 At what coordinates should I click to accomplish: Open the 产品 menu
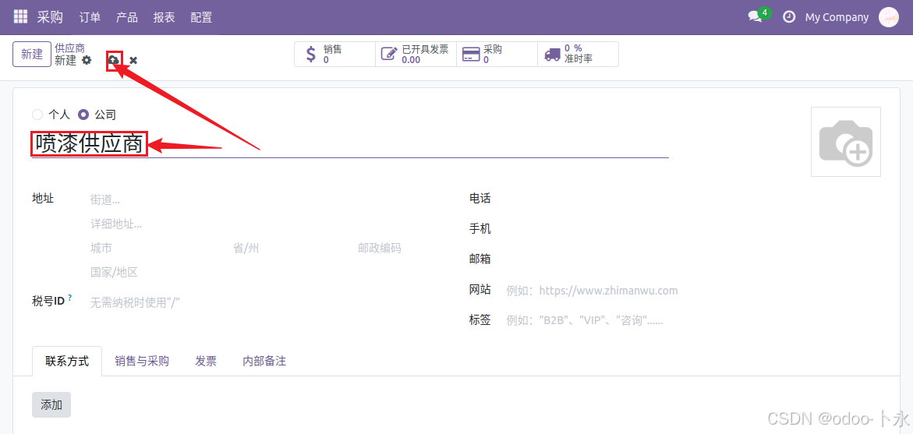127,17
